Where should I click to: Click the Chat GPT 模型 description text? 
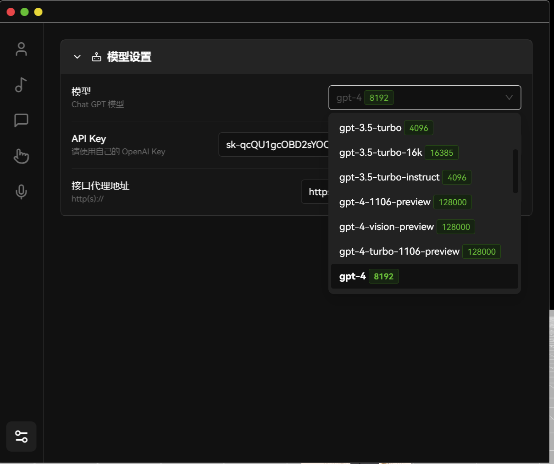coord(98,104)
